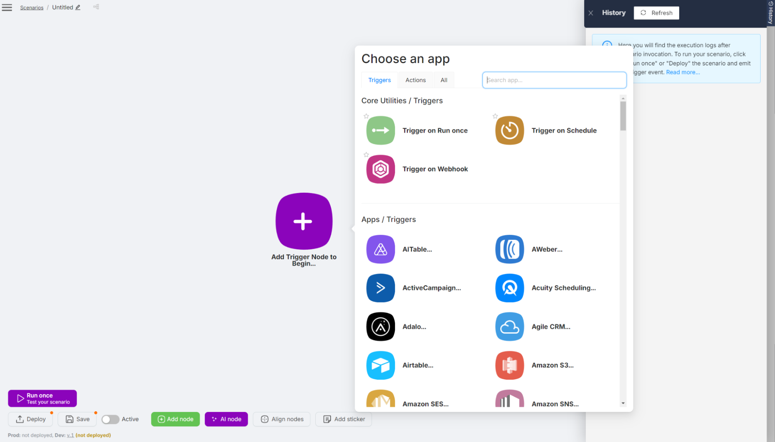775x442 pixels.
Task: Click the Add sticker button
Action: click(343, 419)
